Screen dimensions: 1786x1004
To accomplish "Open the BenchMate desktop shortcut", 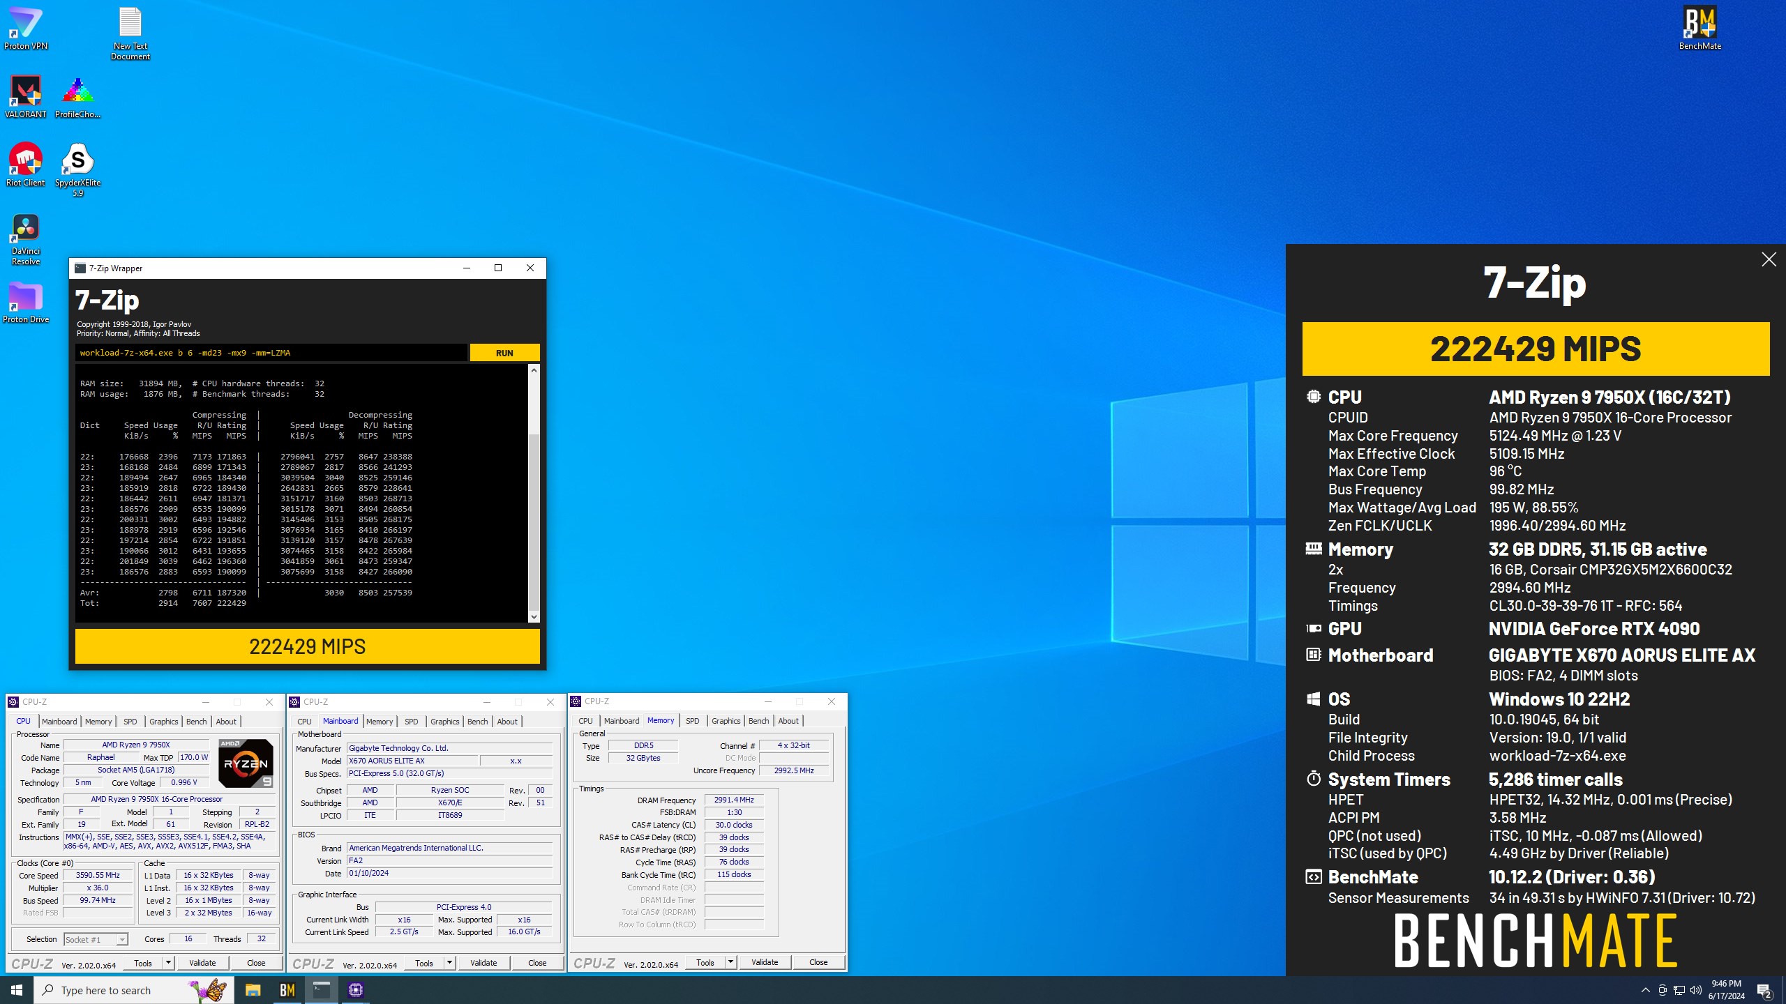I will tap(1699, 28).
